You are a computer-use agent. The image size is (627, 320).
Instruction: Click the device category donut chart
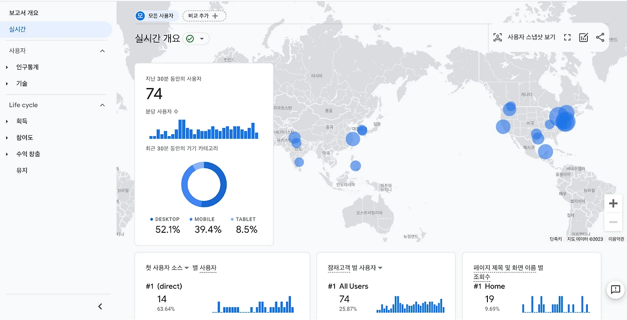pyautogui.click(x=204, y=185)
